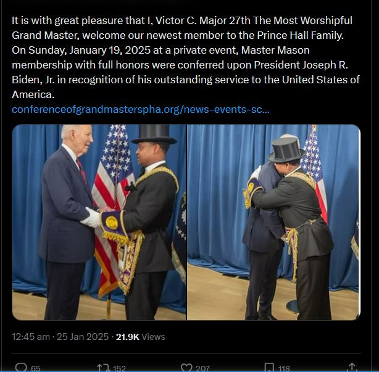Click the 'Prince Hall Family' phrase
The width and height of the screenshot is (379, 372).
[300, 35]
